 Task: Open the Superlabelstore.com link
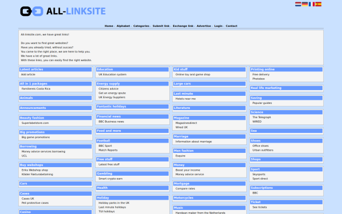(x=35, y=123)
